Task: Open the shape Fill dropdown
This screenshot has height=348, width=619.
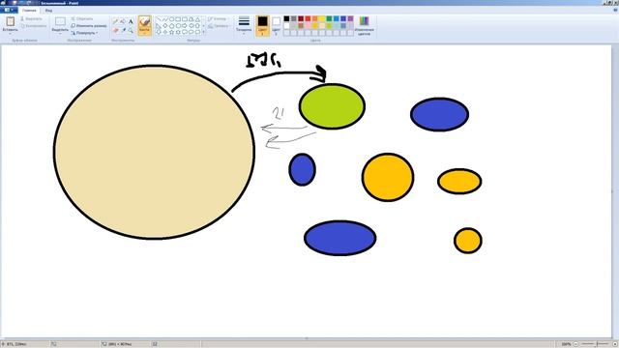Action: click(x=219, y=26)
